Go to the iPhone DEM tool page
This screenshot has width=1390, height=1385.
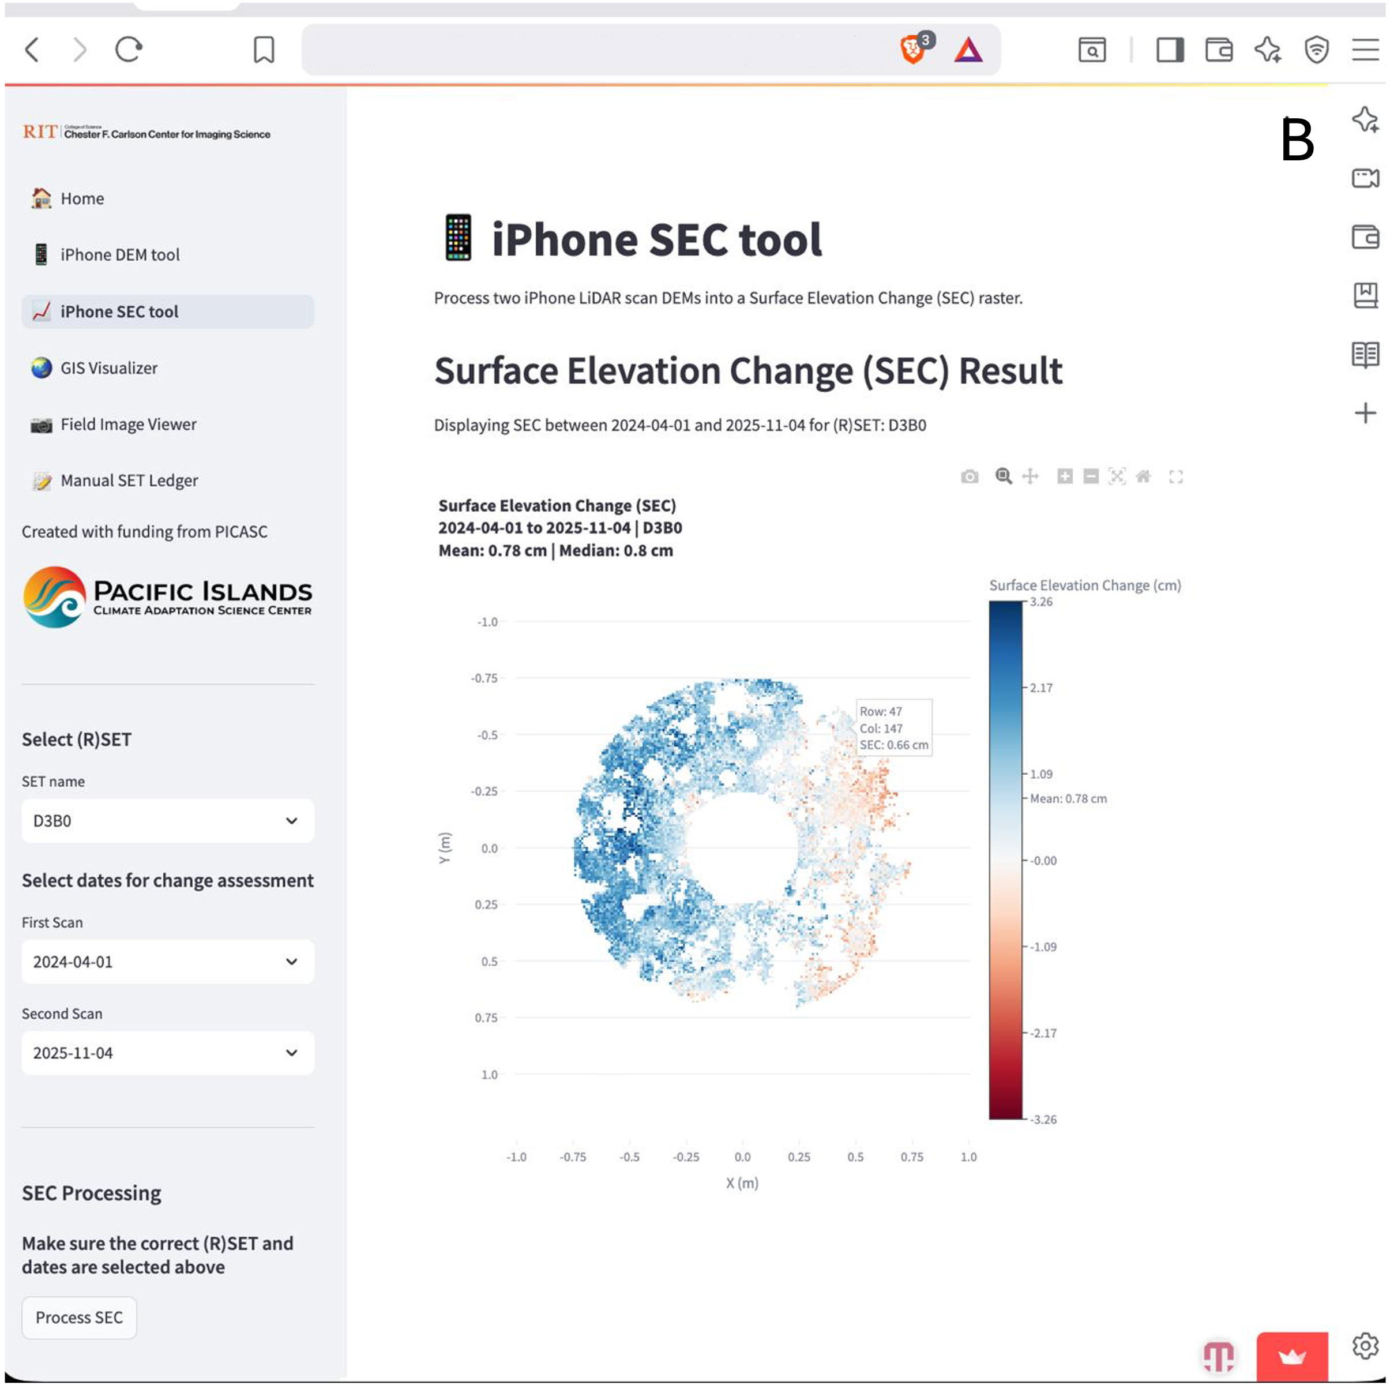[x=119, y=255]
